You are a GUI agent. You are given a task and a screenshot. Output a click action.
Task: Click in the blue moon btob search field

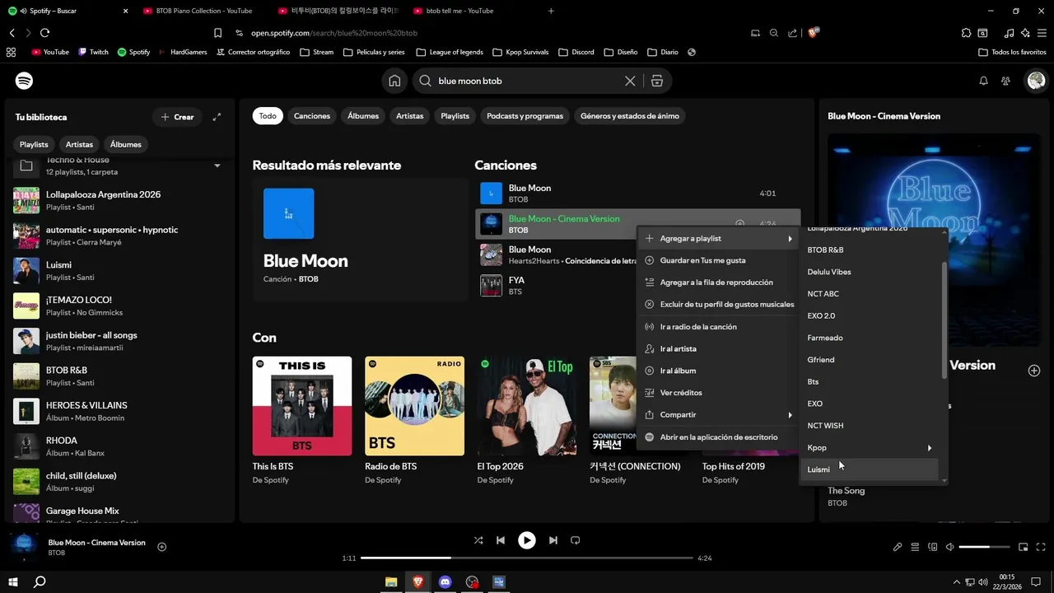click(x=527, y=81)
